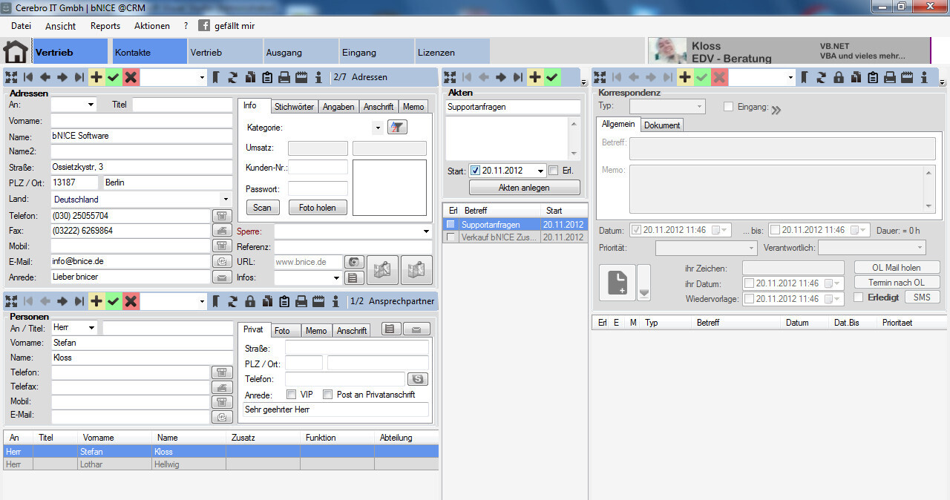Delete address with red X in Adressen toolbar
This screenshot has width=950, height=500.
coord(131,77)
